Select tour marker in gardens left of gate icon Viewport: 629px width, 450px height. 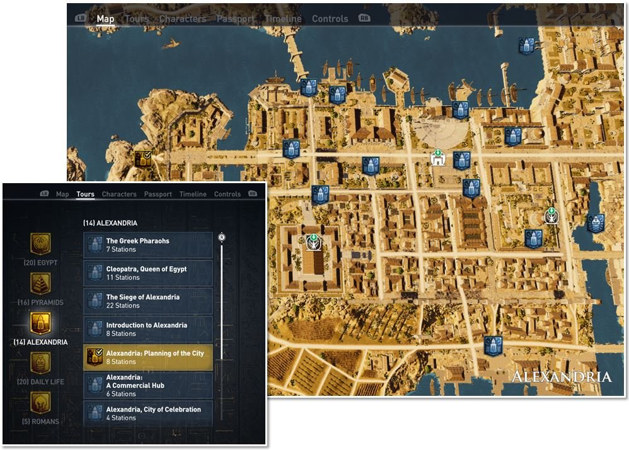pyautogui.click(x=370, y=166)
